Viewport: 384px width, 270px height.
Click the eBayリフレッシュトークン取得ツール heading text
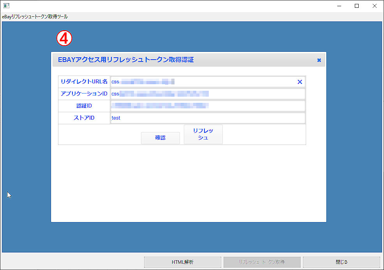pyautogui.click(x=35, y=17)
